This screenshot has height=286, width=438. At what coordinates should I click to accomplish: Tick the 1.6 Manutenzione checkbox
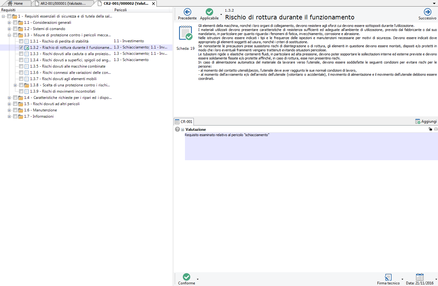[x=15, y=110]
